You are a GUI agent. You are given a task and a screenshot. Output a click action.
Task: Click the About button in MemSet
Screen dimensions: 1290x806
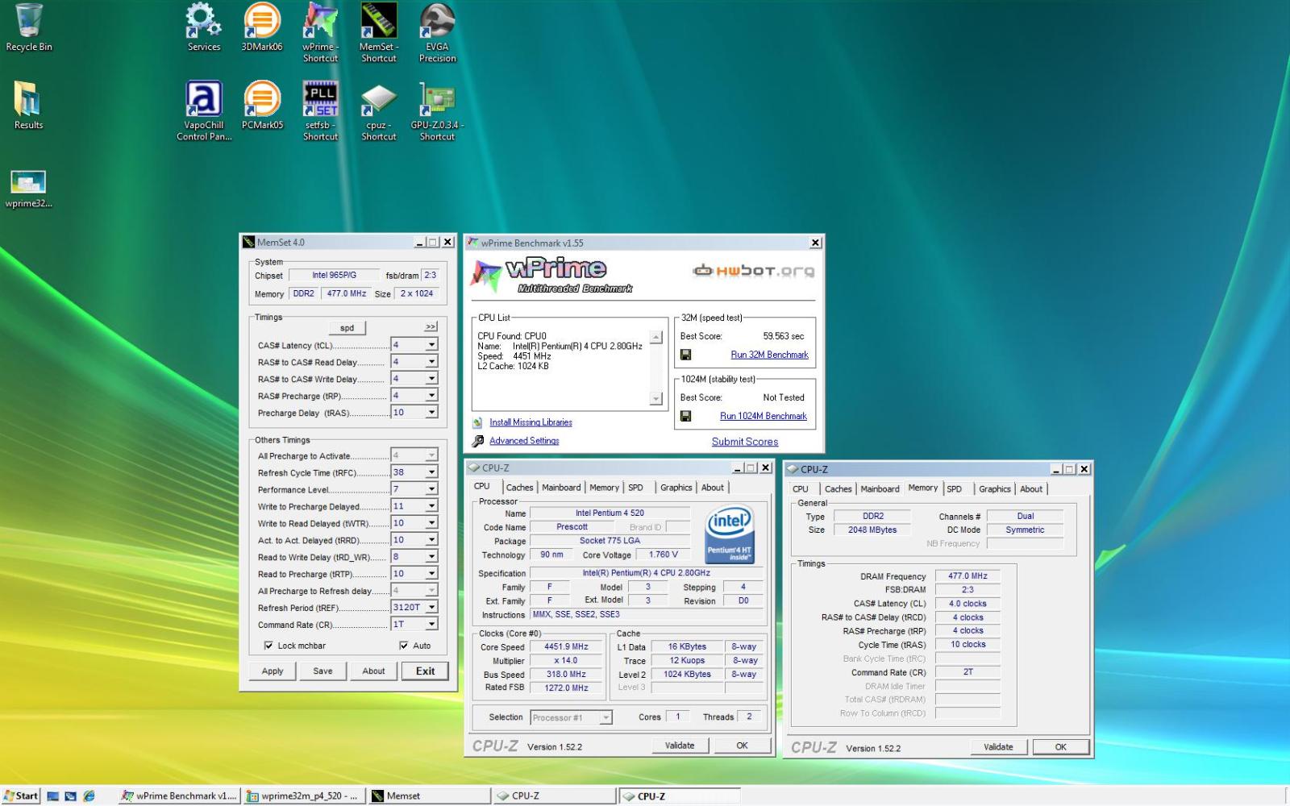click(373, 671)
